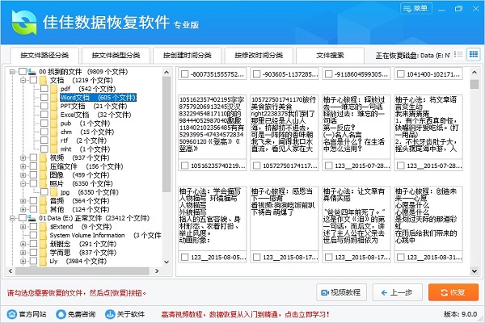Click the 高清视频教程 red link

[x=245, y=315]
